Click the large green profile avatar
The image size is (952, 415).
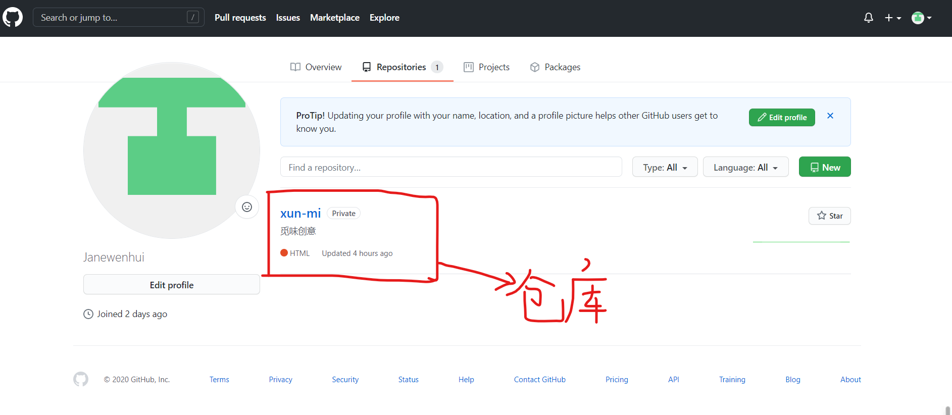click(x=172, y=150)
